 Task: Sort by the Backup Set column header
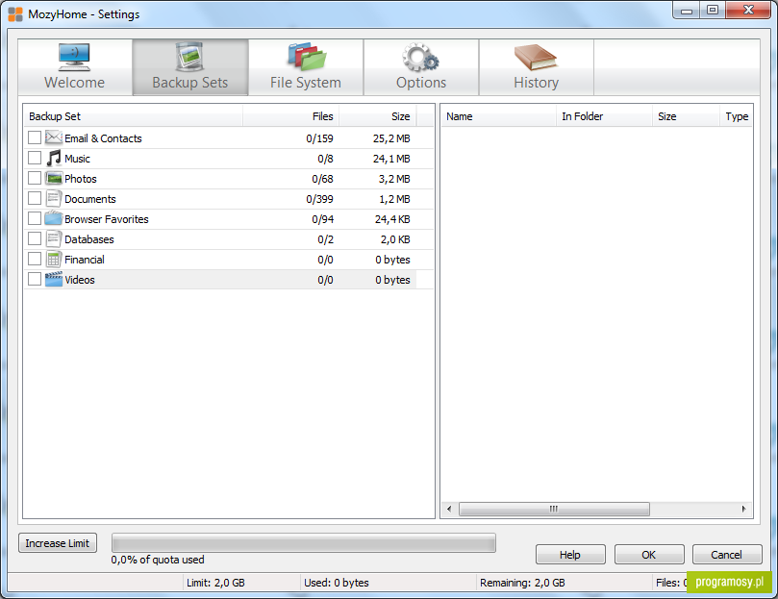pos(133,116)
